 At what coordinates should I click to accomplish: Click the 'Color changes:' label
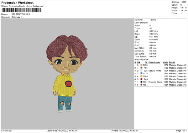pyautogui.click(x=141, y=23)
